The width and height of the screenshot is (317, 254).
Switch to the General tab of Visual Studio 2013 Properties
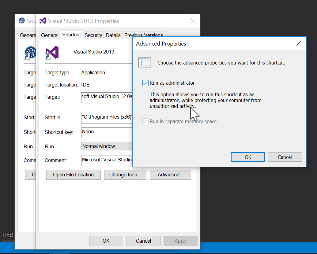click(x=50, y=35)
